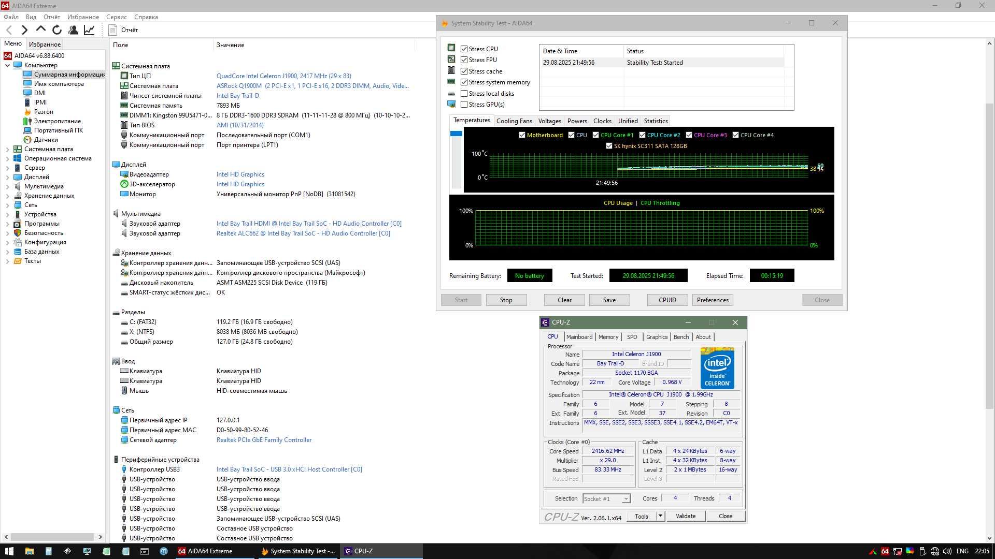The image size is (995, 559).
Task: Open volume control in system tray
Action: [947, 551]
